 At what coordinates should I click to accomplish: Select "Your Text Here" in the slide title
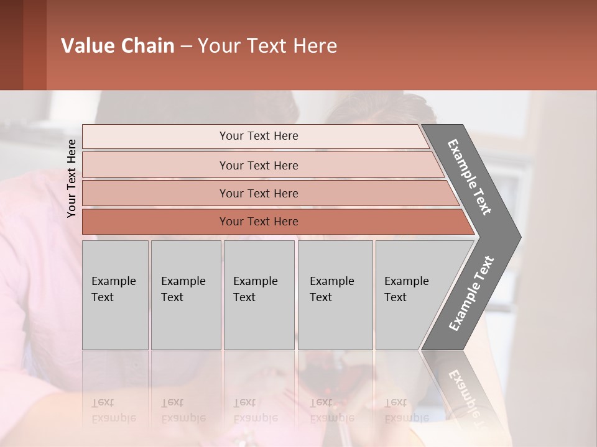point(267,46)
